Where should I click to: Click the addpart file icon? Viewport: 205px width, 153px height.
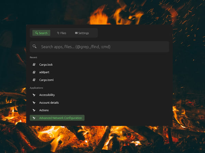coord(34,72)
